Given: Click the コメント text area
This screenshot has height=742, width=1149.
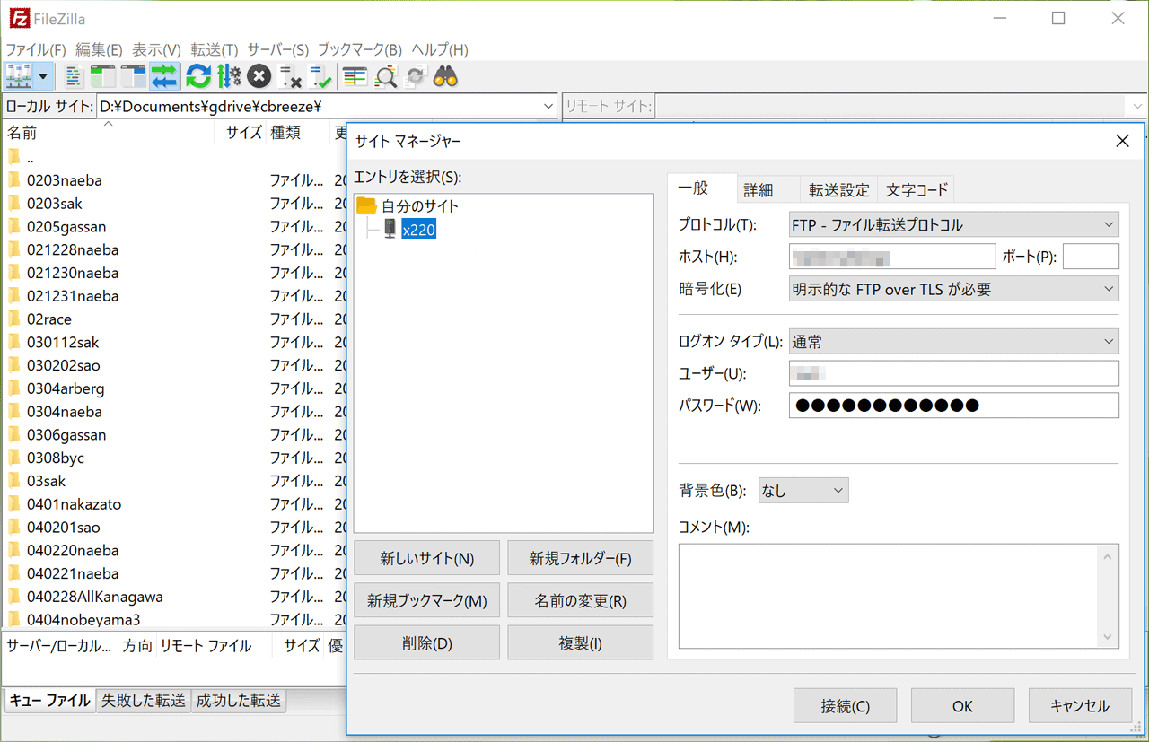Looking at the screenshot, I should tap(889, 596).
